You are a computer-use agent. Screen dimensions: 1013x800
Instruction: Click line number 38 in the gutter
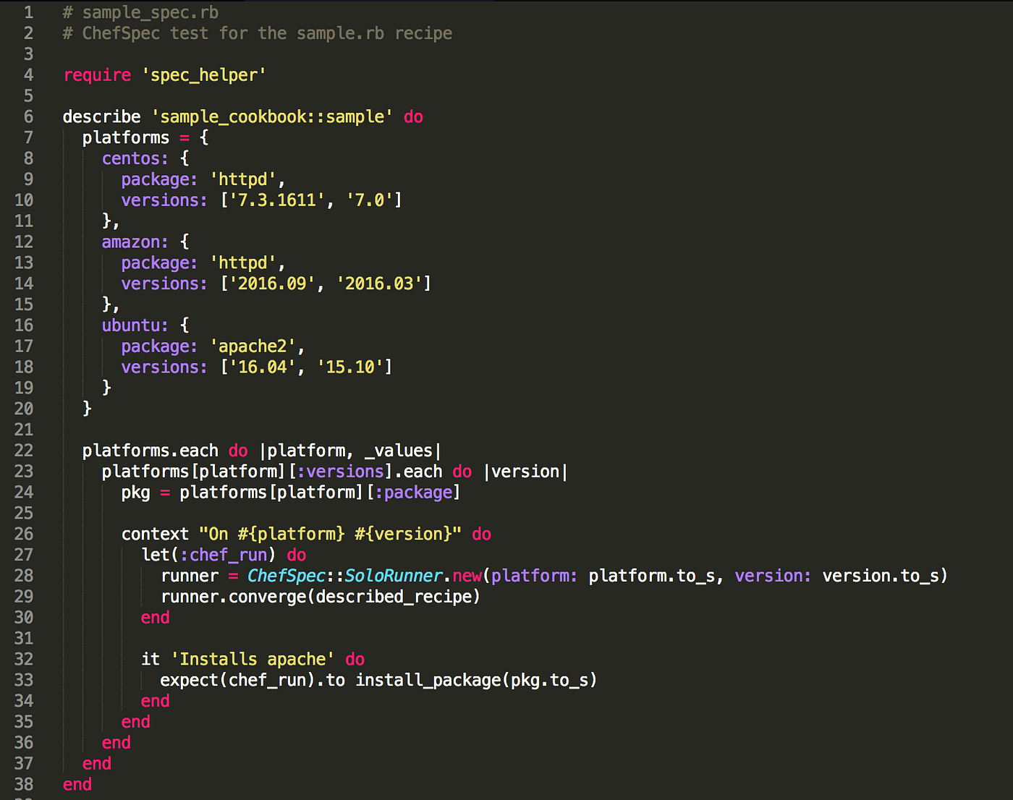pos(24,785)
